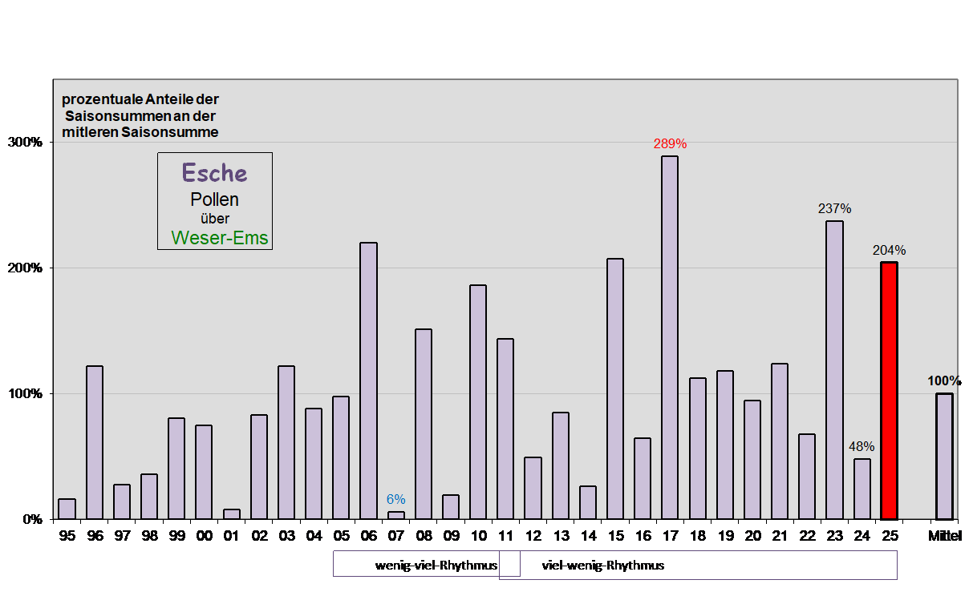Viewport: 973px width, 604px height.
Task: Select the tallest bar labeled 289%
Action: click(670, 336)
